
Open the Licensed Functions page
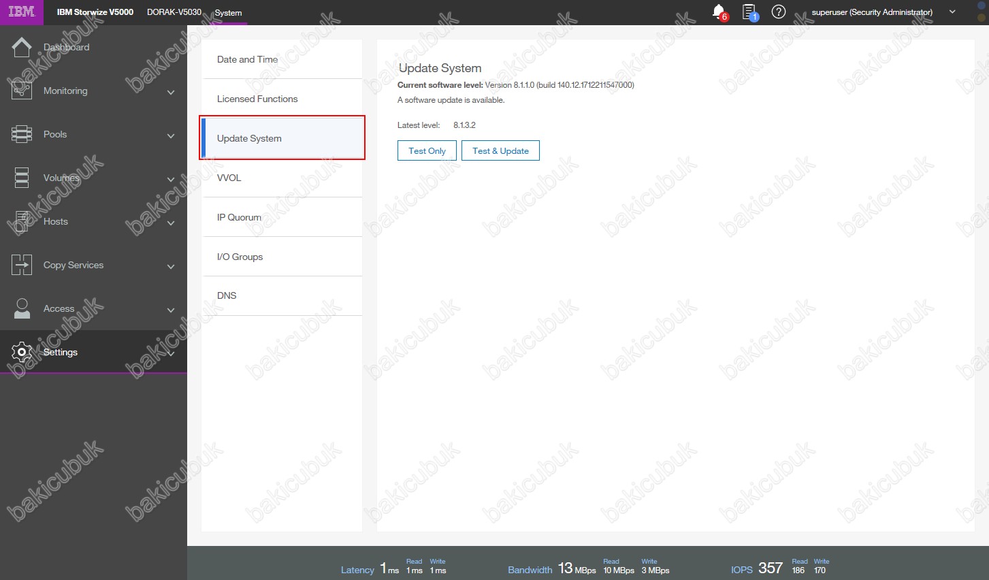282,99
